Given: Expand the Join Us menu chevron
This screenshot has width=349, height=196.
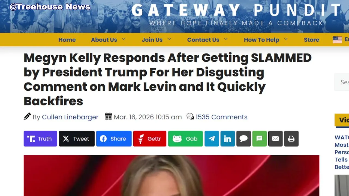Looking at the screenshot, I should point(169,39).
